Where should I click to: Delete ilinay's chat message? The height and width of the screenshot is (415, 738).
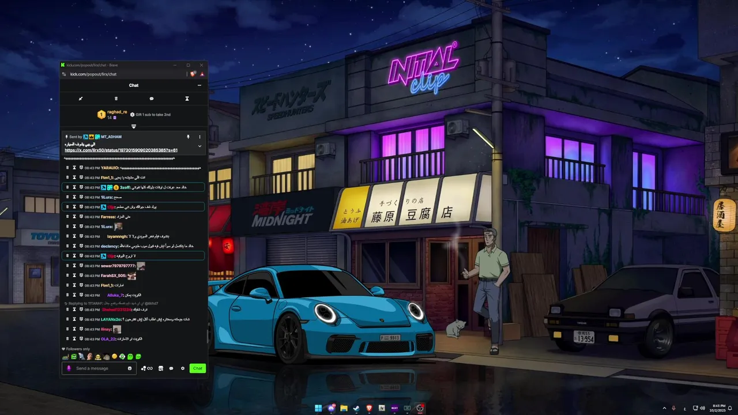click(x=67, y=329)
